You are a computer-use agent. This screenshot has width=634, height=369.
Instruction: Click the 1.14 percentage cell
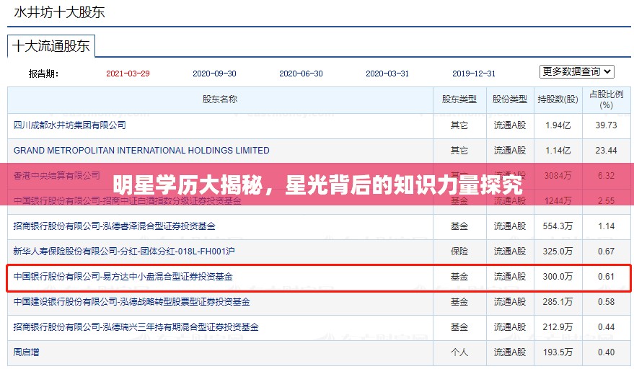[606, 226]
